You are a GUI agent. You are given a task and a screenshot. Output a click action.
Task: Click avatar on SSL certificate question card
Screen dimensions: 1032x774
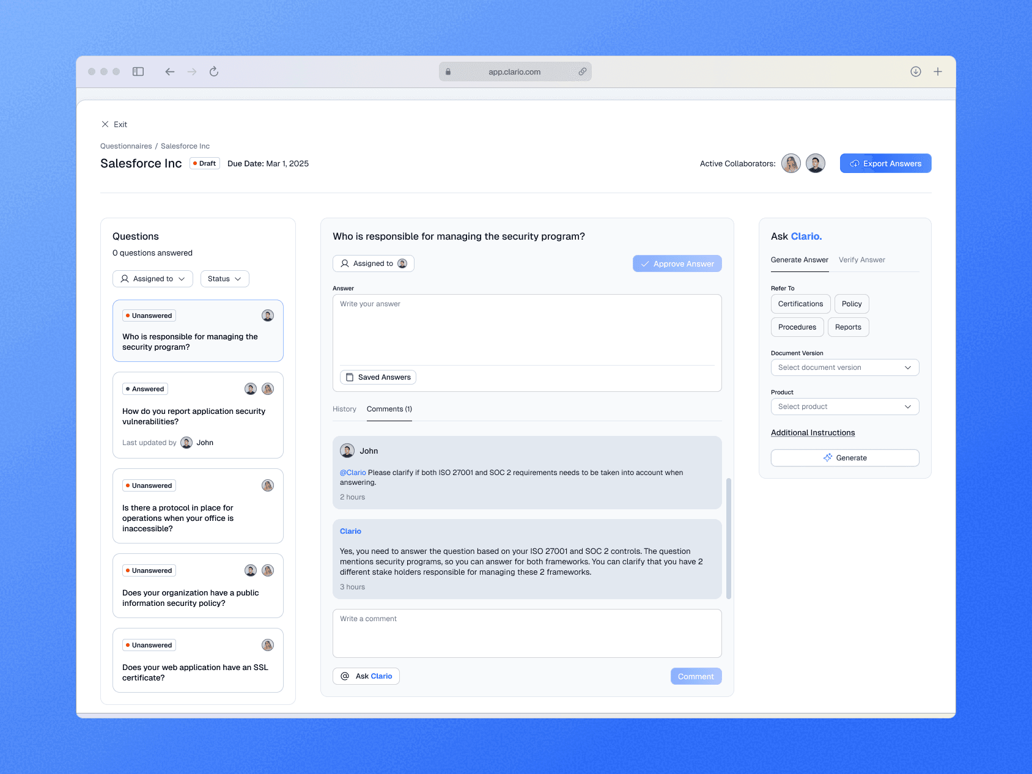click(268, 645)
